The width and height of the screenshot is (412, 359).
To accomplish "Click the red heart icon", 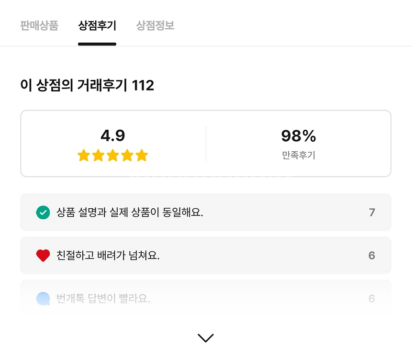I will coord(43,256).
